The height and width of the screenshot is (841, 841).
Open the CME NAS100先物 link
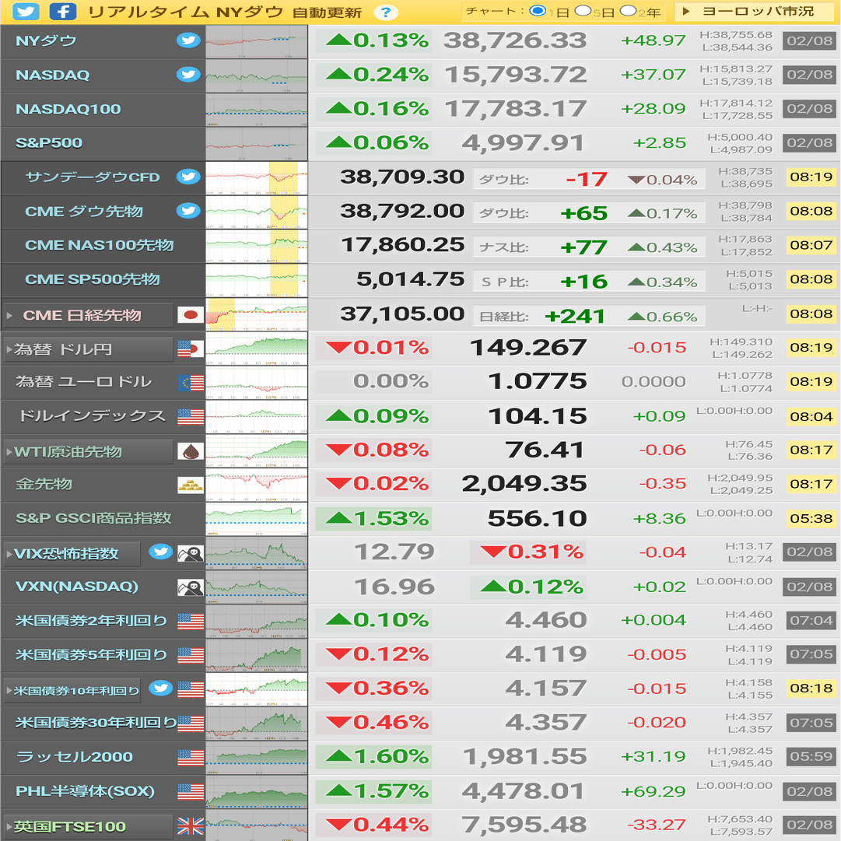pyautogui.click(x=100, y=245)
